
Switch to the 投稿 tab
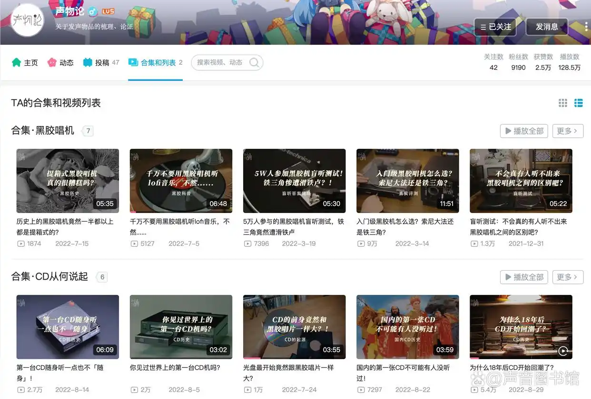pyautogui.click(x=101, y=62)
